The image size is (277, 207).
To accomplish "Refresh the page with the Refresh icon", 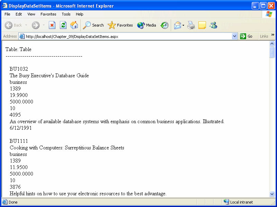I will (63, 25).
